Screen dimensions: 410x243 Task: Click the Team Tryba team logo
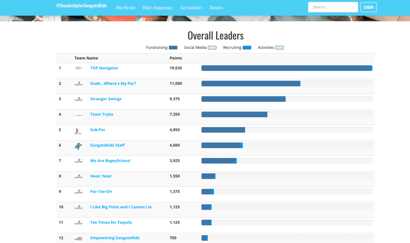[78, 115]
